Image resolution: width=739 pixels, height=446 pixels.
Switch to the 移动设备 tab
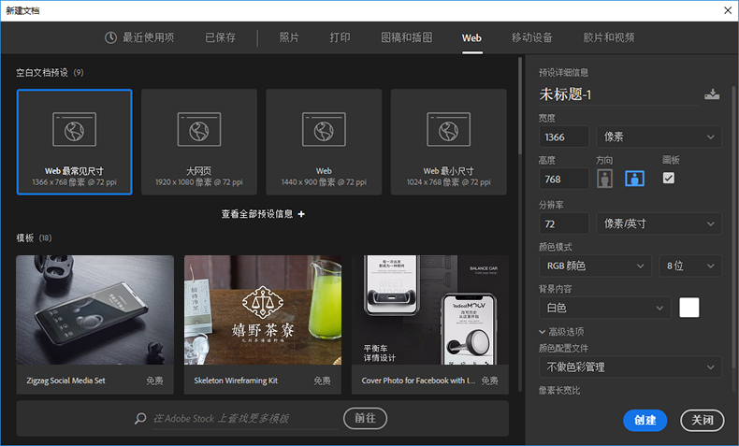pos(531,37)
